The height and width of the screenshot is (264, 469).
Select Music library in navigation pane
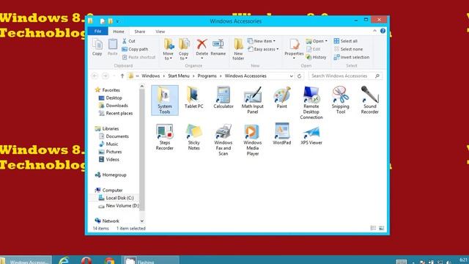108,144
